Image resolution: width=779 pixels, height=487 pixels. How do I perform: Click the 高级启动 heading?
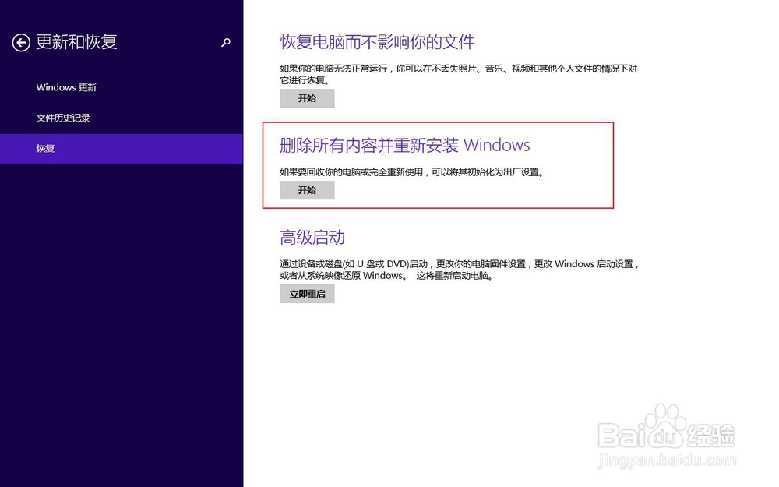click(x=312, y=237)
